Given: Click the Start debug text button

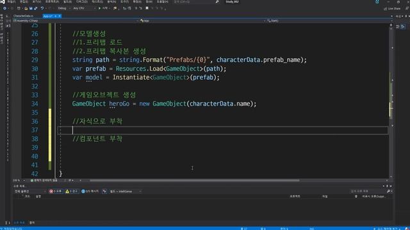Looking at the screenshot, I should tap(105, 8).
